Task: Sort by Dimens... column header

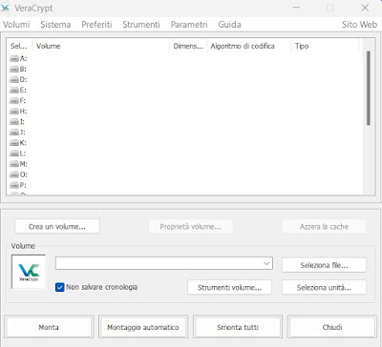Action: 188,46
